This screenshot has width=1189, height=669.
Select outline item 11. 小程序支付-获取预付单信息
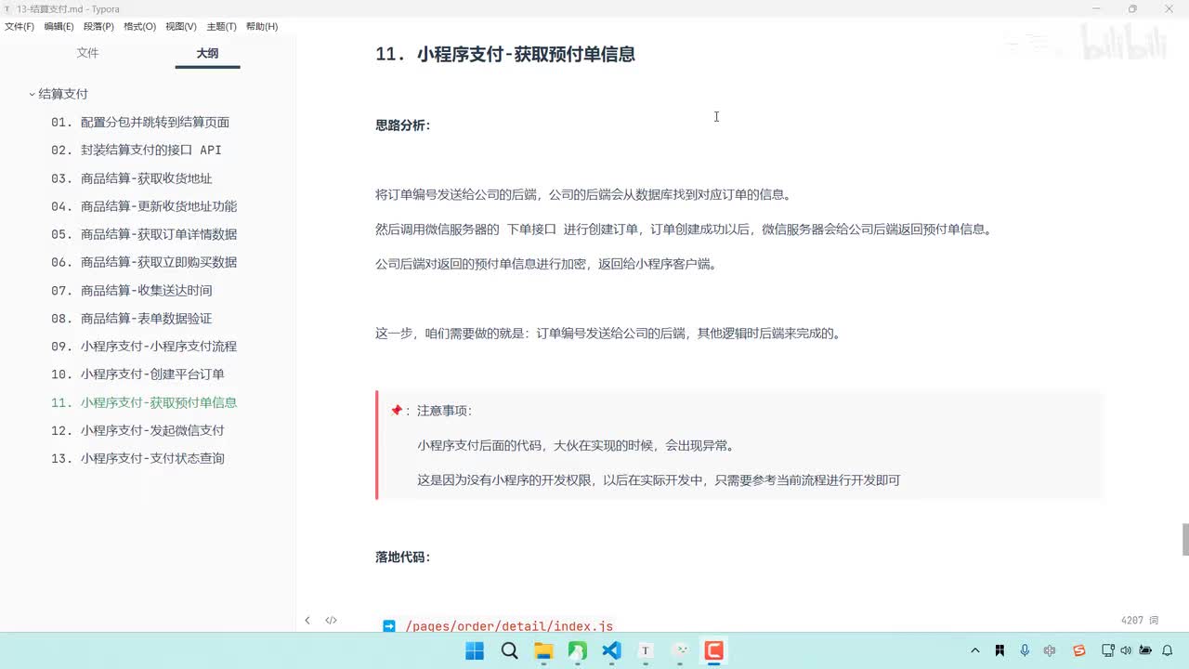tap(144, 402)
